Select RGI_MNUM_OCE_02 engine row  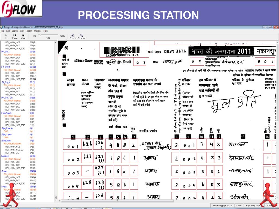point(14,150)
